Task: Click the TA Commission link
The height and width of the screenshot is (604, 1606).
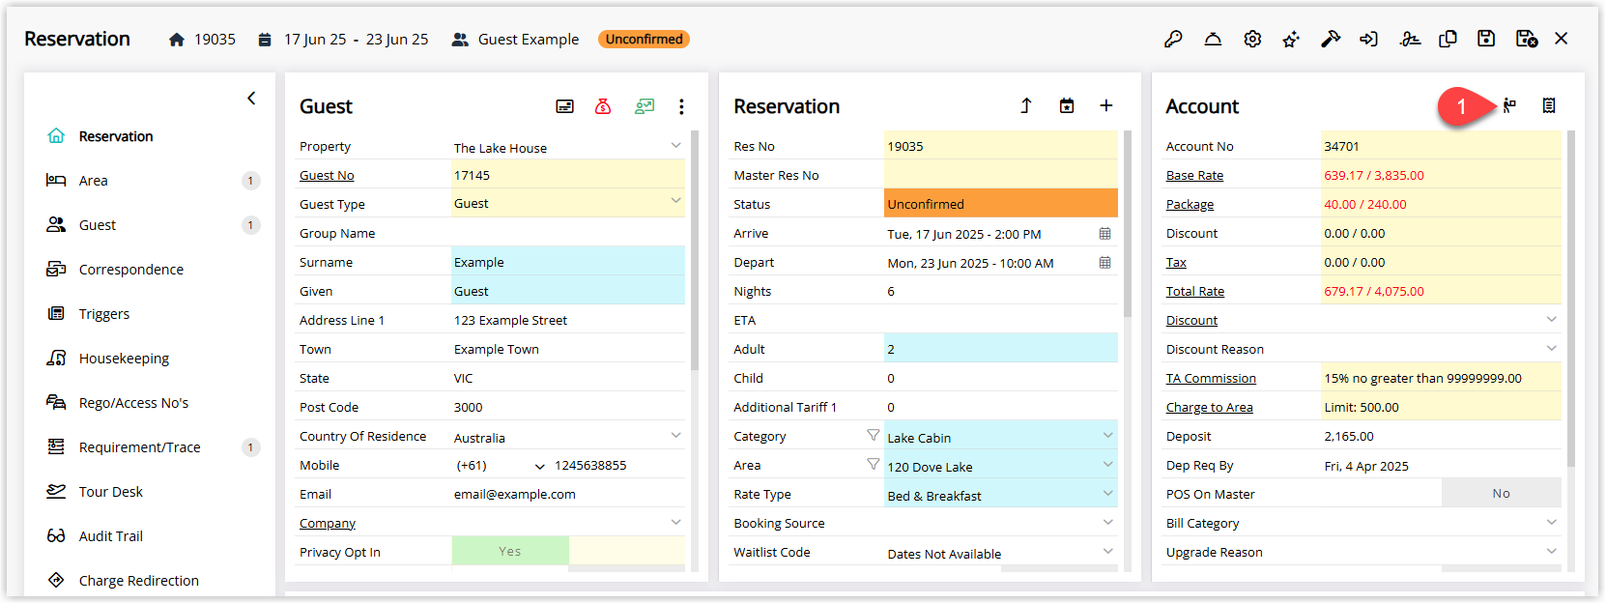Action: click(1211, 378)
